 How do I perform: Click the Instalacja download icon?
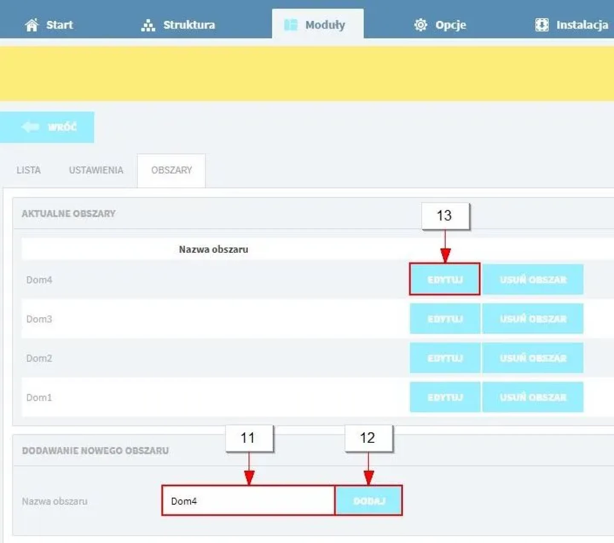pos(542,25)
